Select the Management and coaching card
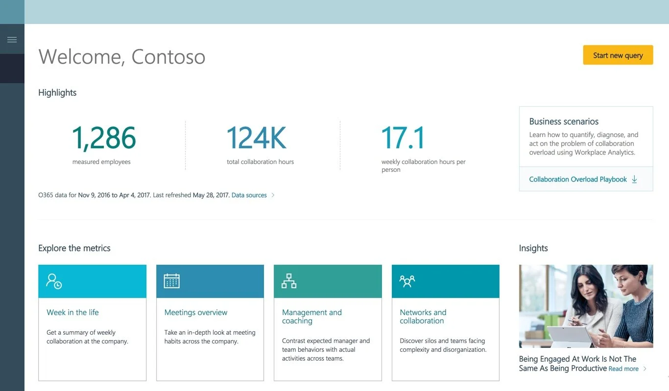The image size is (669, 391). 327,323
